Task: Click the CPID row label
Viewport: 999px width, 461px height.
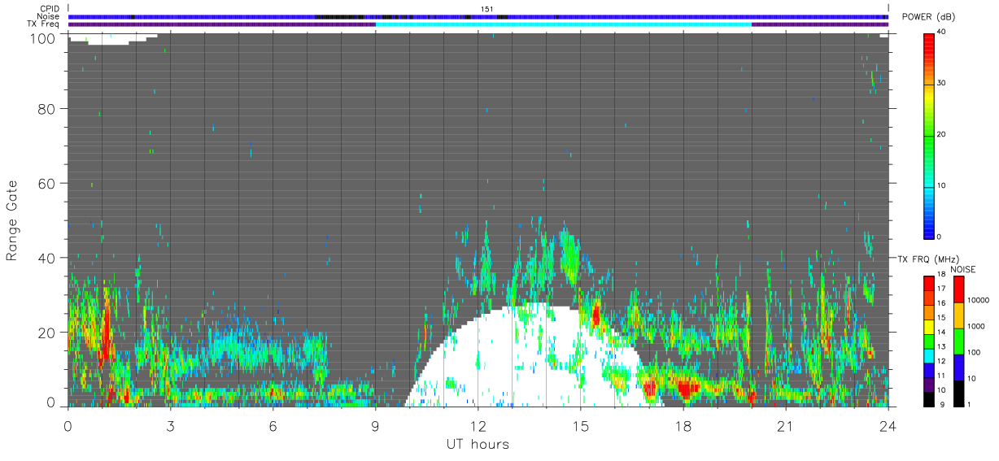Action: 49,9
